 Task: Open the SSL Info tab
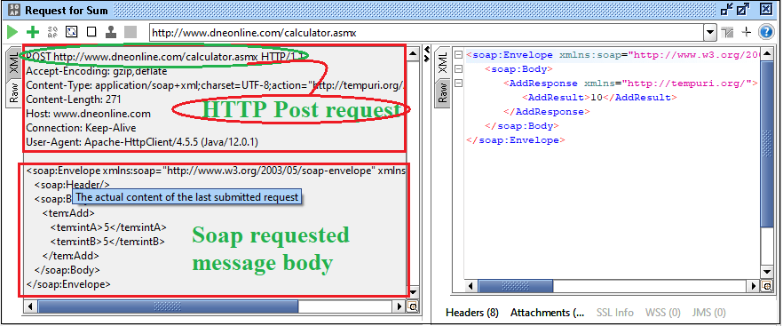point(614,313)
